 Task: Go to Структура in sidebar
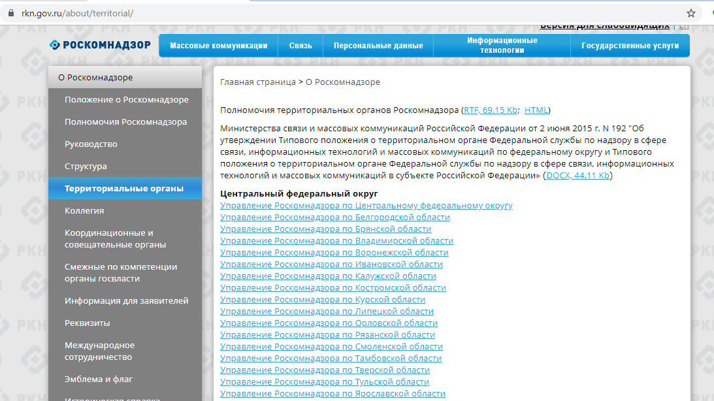click(x=125, y=166)
